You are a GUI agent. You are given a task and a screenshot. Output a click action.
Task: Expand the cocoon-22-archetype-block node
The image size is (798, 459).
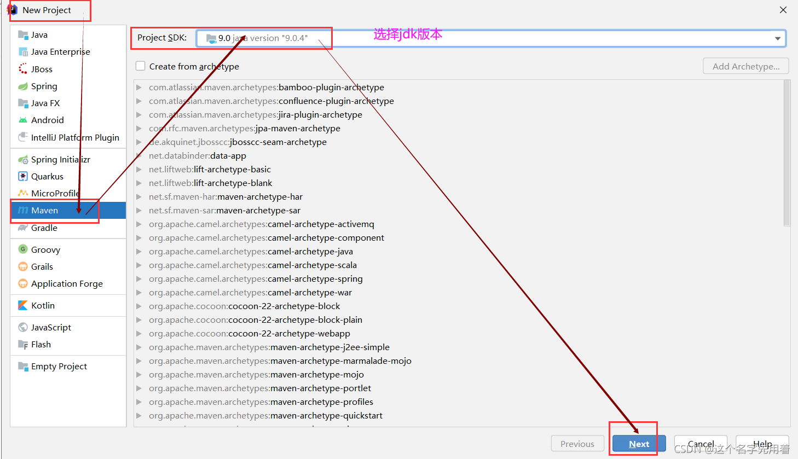point(139,306)
